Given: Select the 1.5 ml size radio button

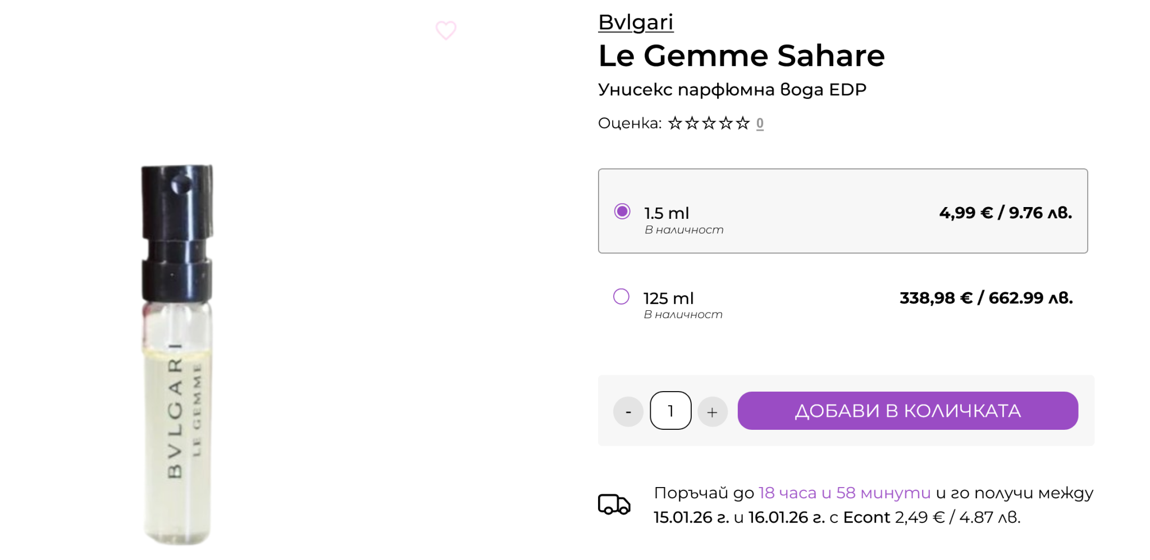Looking at the screenshot, I should (622, 212).
